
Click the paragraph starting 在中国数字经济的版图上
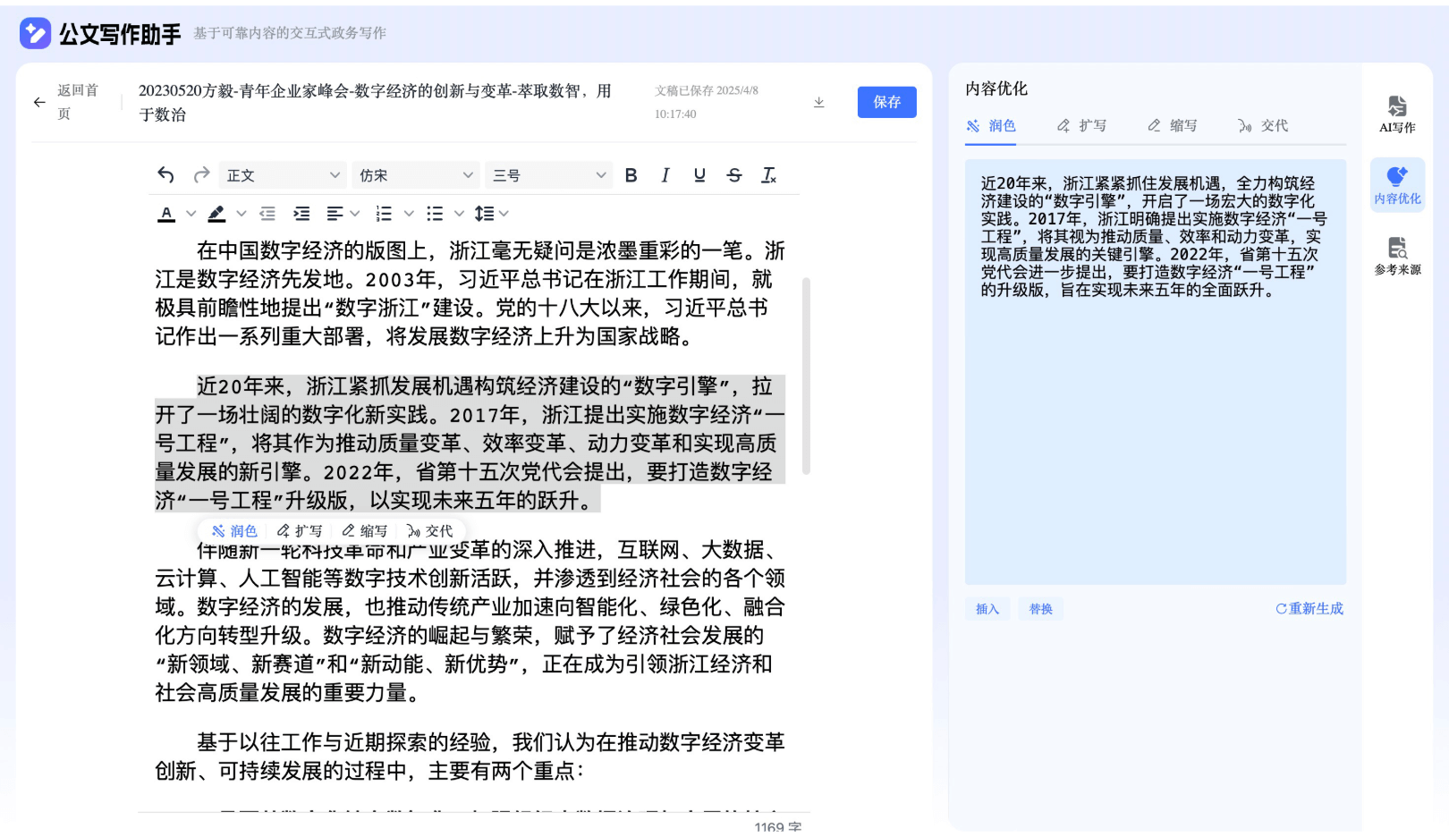[470, 293]
